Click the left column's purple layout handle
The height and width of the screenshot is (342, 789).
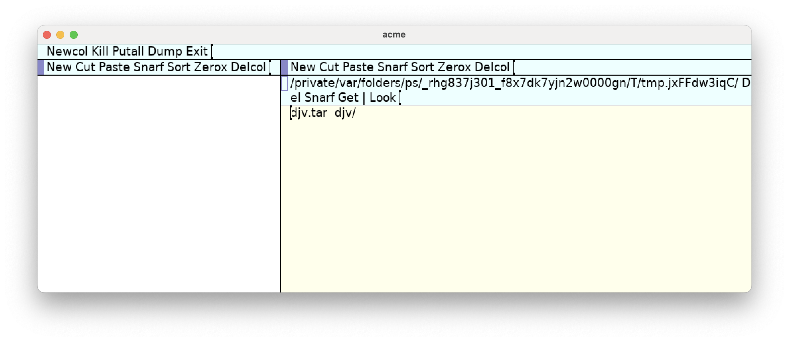pyautogui.click(x=41, y=67)
